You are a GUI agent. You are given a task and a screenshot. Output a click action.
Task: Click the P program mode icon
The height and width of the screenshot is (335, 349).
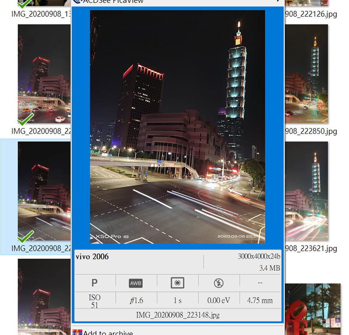tap(94, 283)
